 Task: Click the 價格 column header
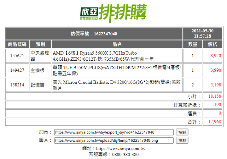tap(212, 44)
